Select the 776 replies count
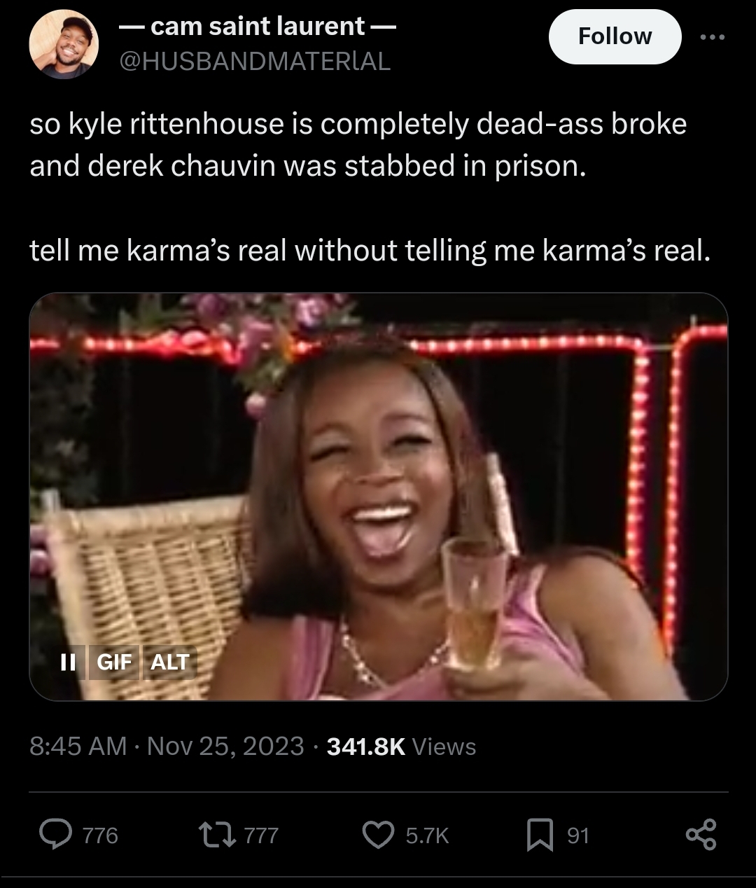The height and width of the screenshot is (888, 756). coord(101,835)
